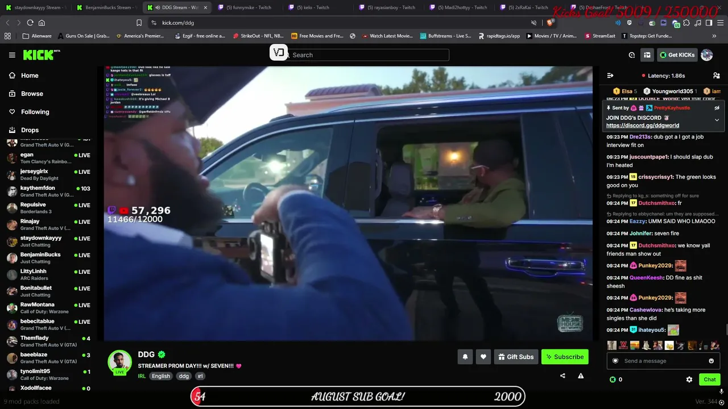Toggle stream notifications bell

click(465, 357)
